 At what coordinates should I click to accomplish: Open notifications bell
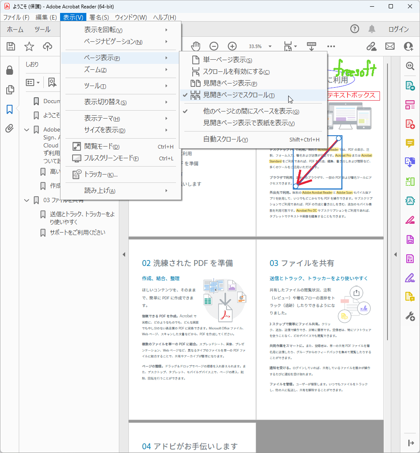click(372, 29)
